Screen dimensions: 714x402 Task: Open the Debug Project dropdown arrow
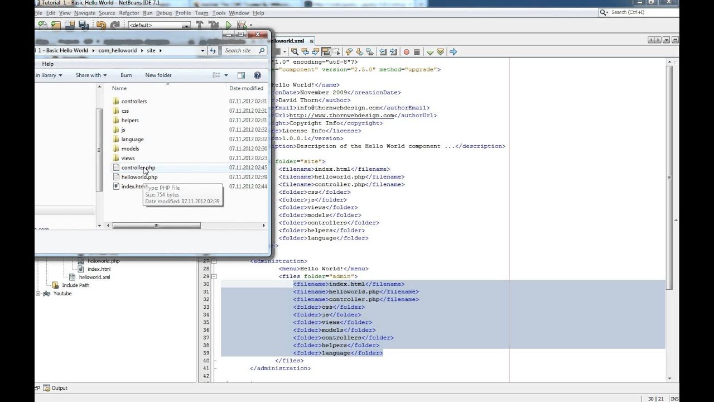(250, 25)
